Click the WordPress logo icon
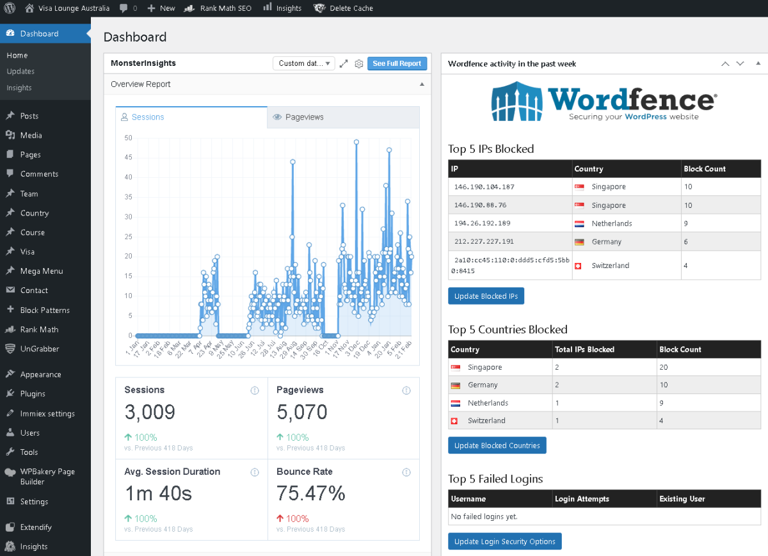This screenshot has height=556, width=768. 10,8
